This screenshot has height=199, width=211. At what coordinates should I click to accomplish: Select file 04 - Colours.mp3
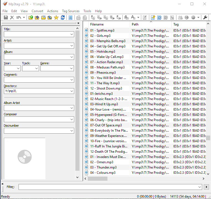[103, 173]
